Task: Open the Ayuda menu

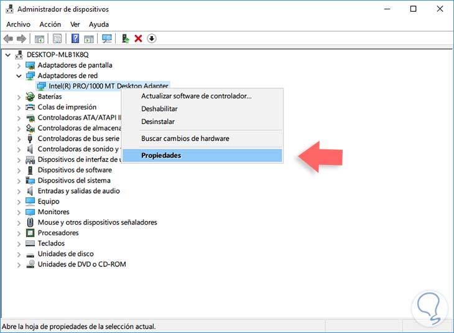Action: [x=99, y=24]
